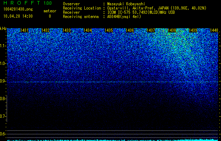The width and height of the screenshot is (221, 141).
Task: Click the filename 1004281430.png
Action: pos(18,10)
